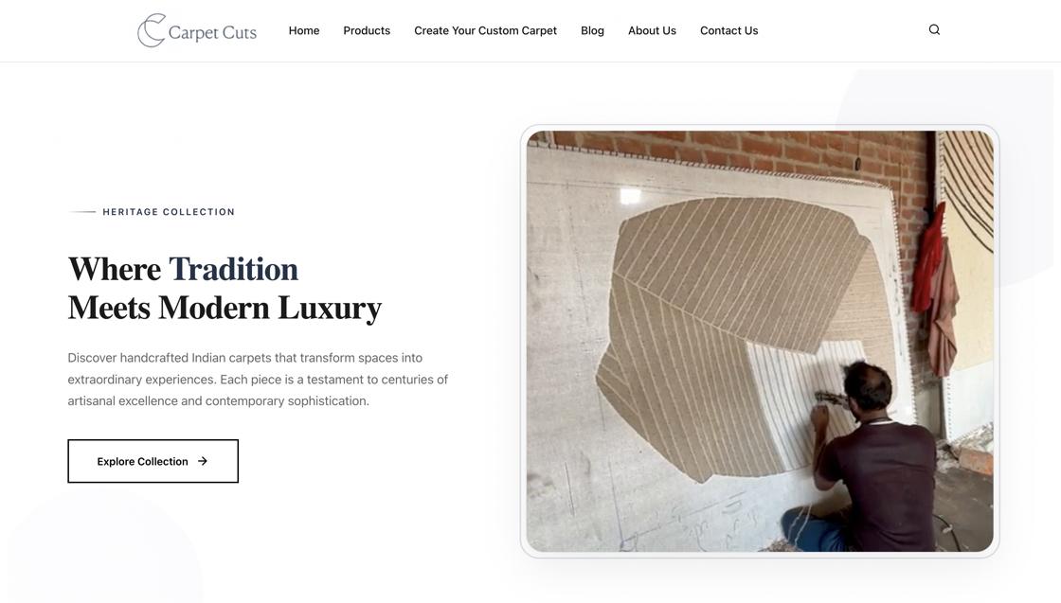Open the search magnifier icon

[x=934, y=29]
